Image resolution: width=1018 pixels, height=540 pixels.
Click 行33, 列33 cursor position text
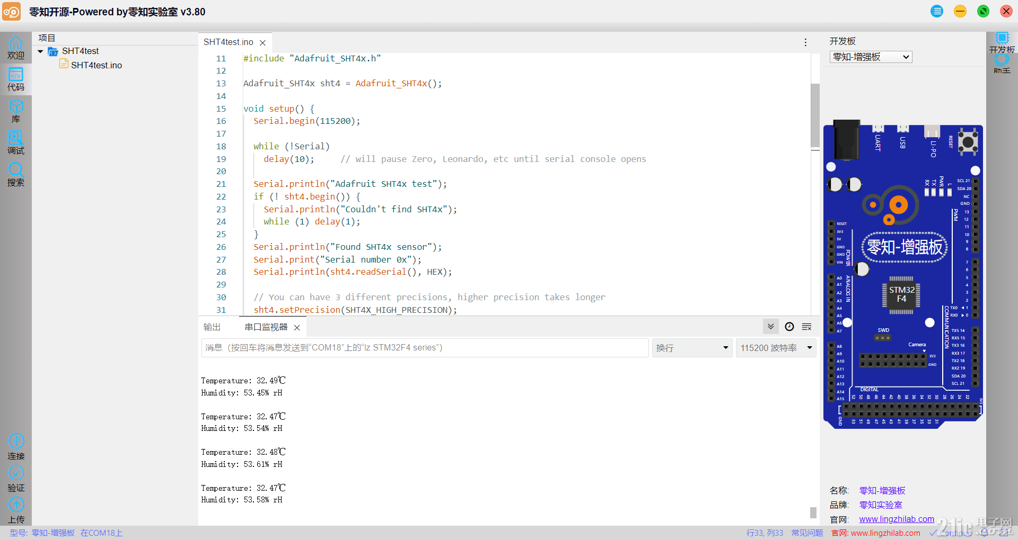pyautogui.click(x=765, y=533)
